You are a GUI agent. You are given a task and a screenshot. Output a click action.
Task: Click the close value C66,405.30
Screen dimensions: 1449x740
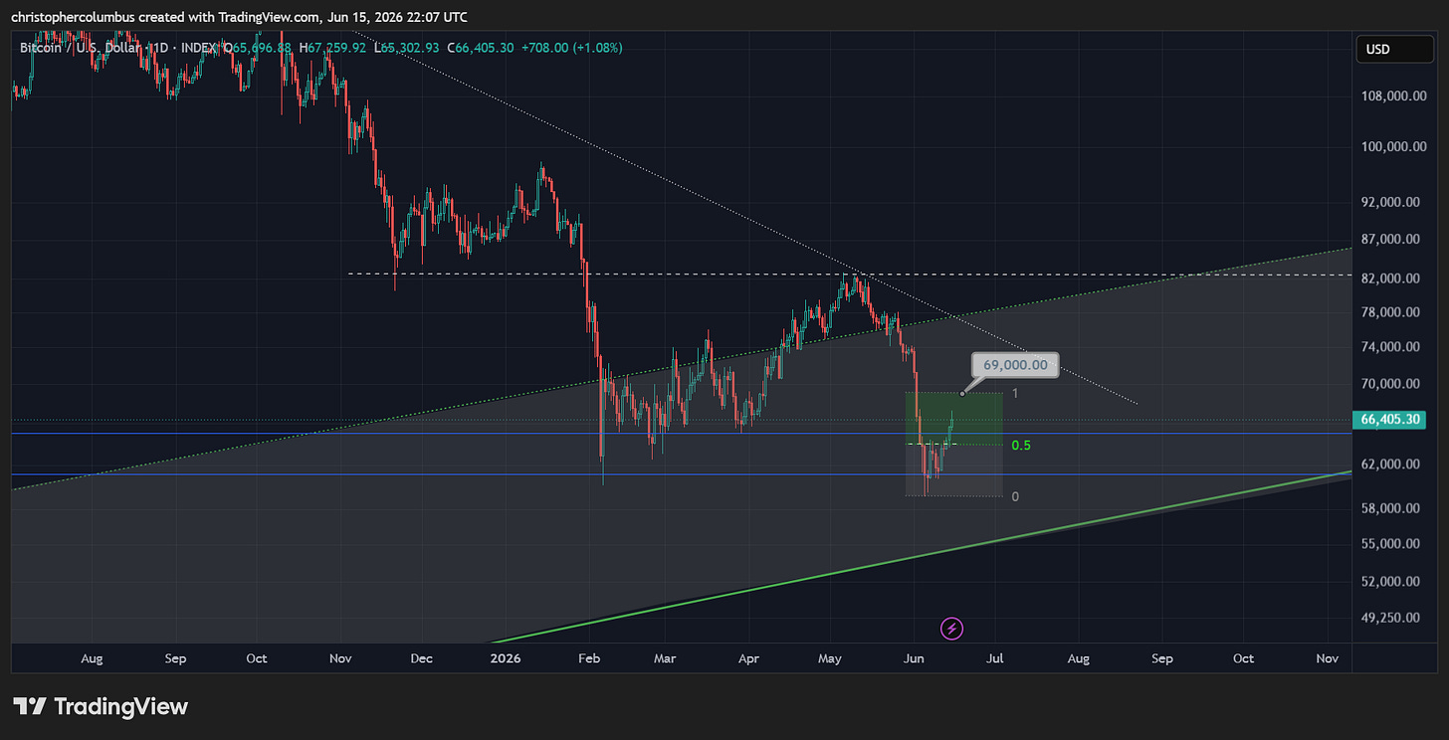(481, 47)
